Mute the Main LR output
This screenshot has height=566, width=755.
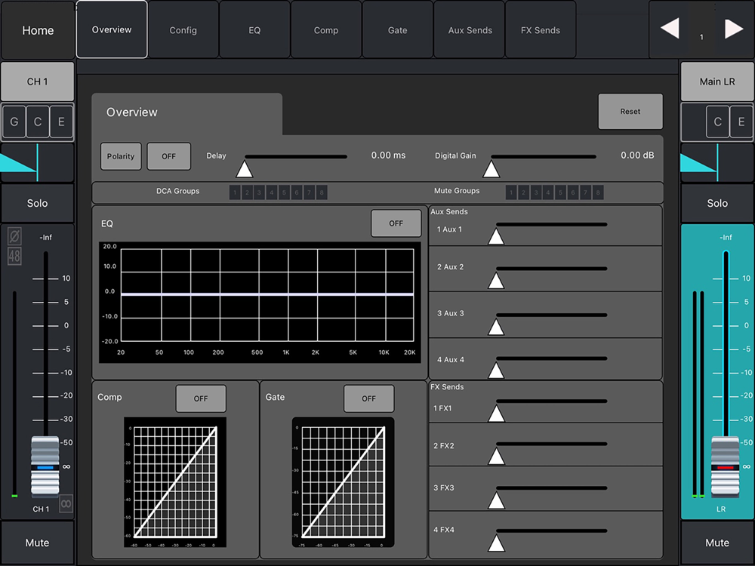point(717,543)
